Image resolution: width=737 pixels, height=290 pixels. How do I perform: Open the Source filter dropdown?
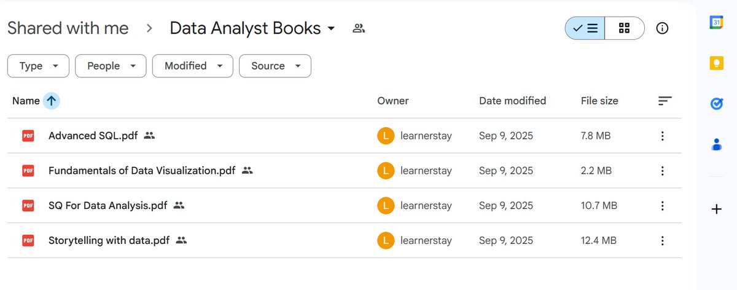coord(275,66)
